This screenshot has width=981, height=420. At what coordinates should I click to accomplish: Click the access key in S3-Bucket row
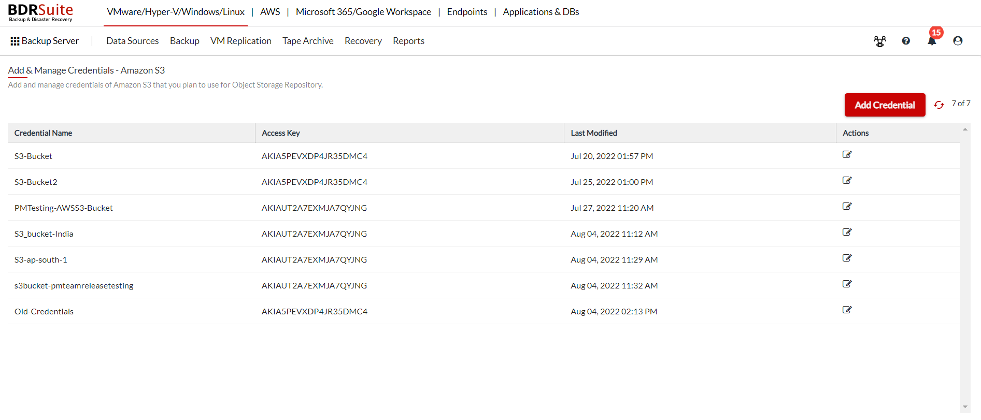pos(315,156)
